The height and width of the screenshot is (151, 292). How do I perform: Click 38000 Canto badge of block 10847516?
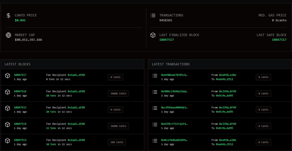[118, 94]
